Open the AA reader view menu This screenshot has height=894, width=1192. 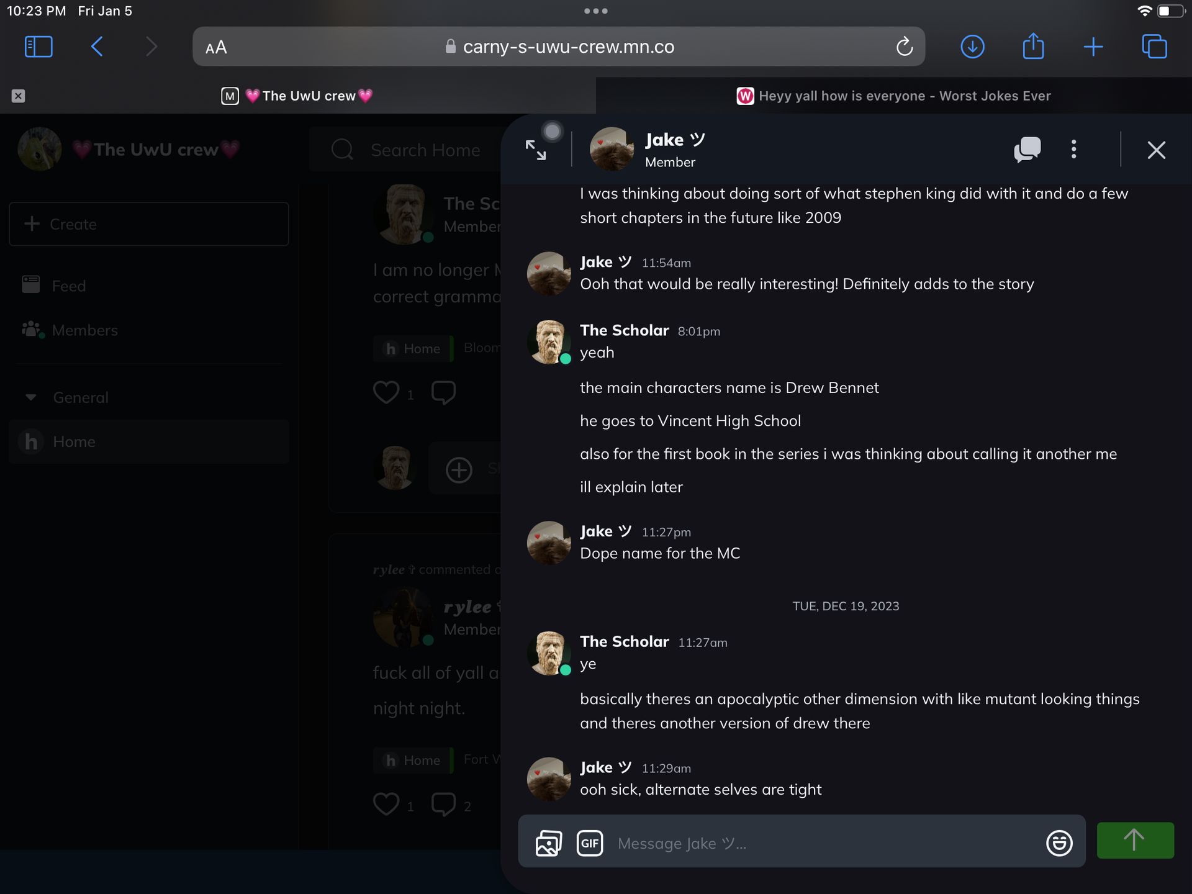coord(216,48)
